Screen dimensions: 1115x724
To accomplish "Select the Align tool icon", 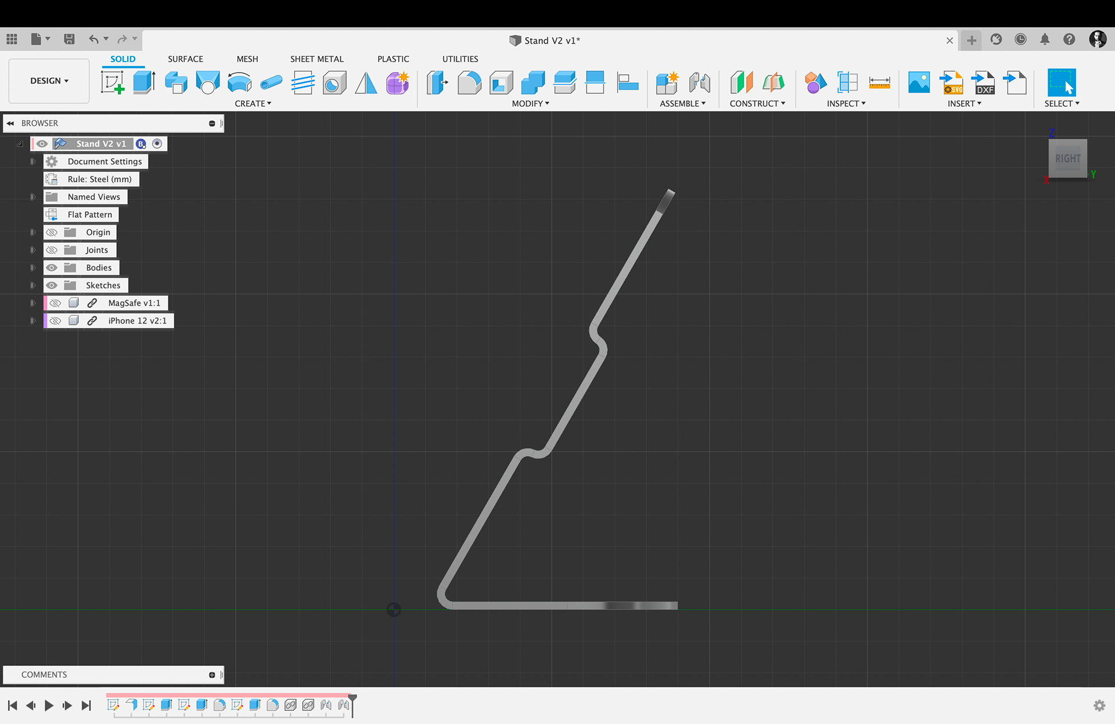I will click(x=628, y=82).
